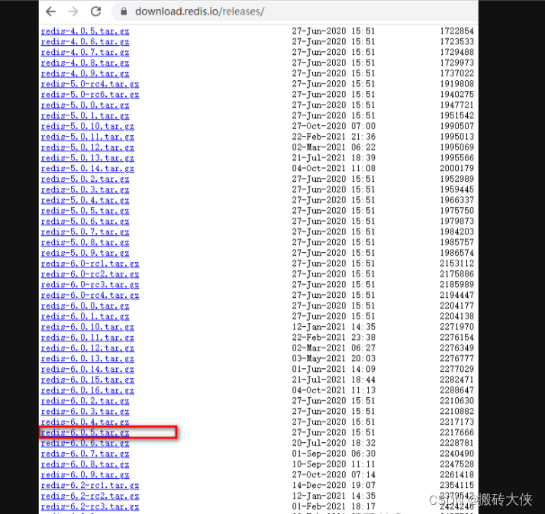This screenshot has width=545, height=514.
Task: Open redis-6.2-rc3.tar.gz link
Action: click(90, 506)
